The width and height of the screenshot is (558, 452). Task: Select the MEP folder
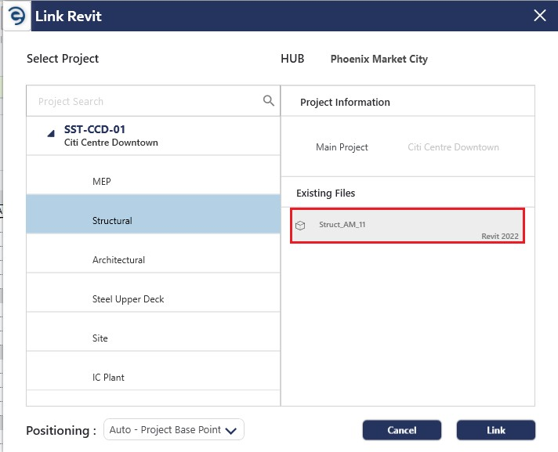102,182
